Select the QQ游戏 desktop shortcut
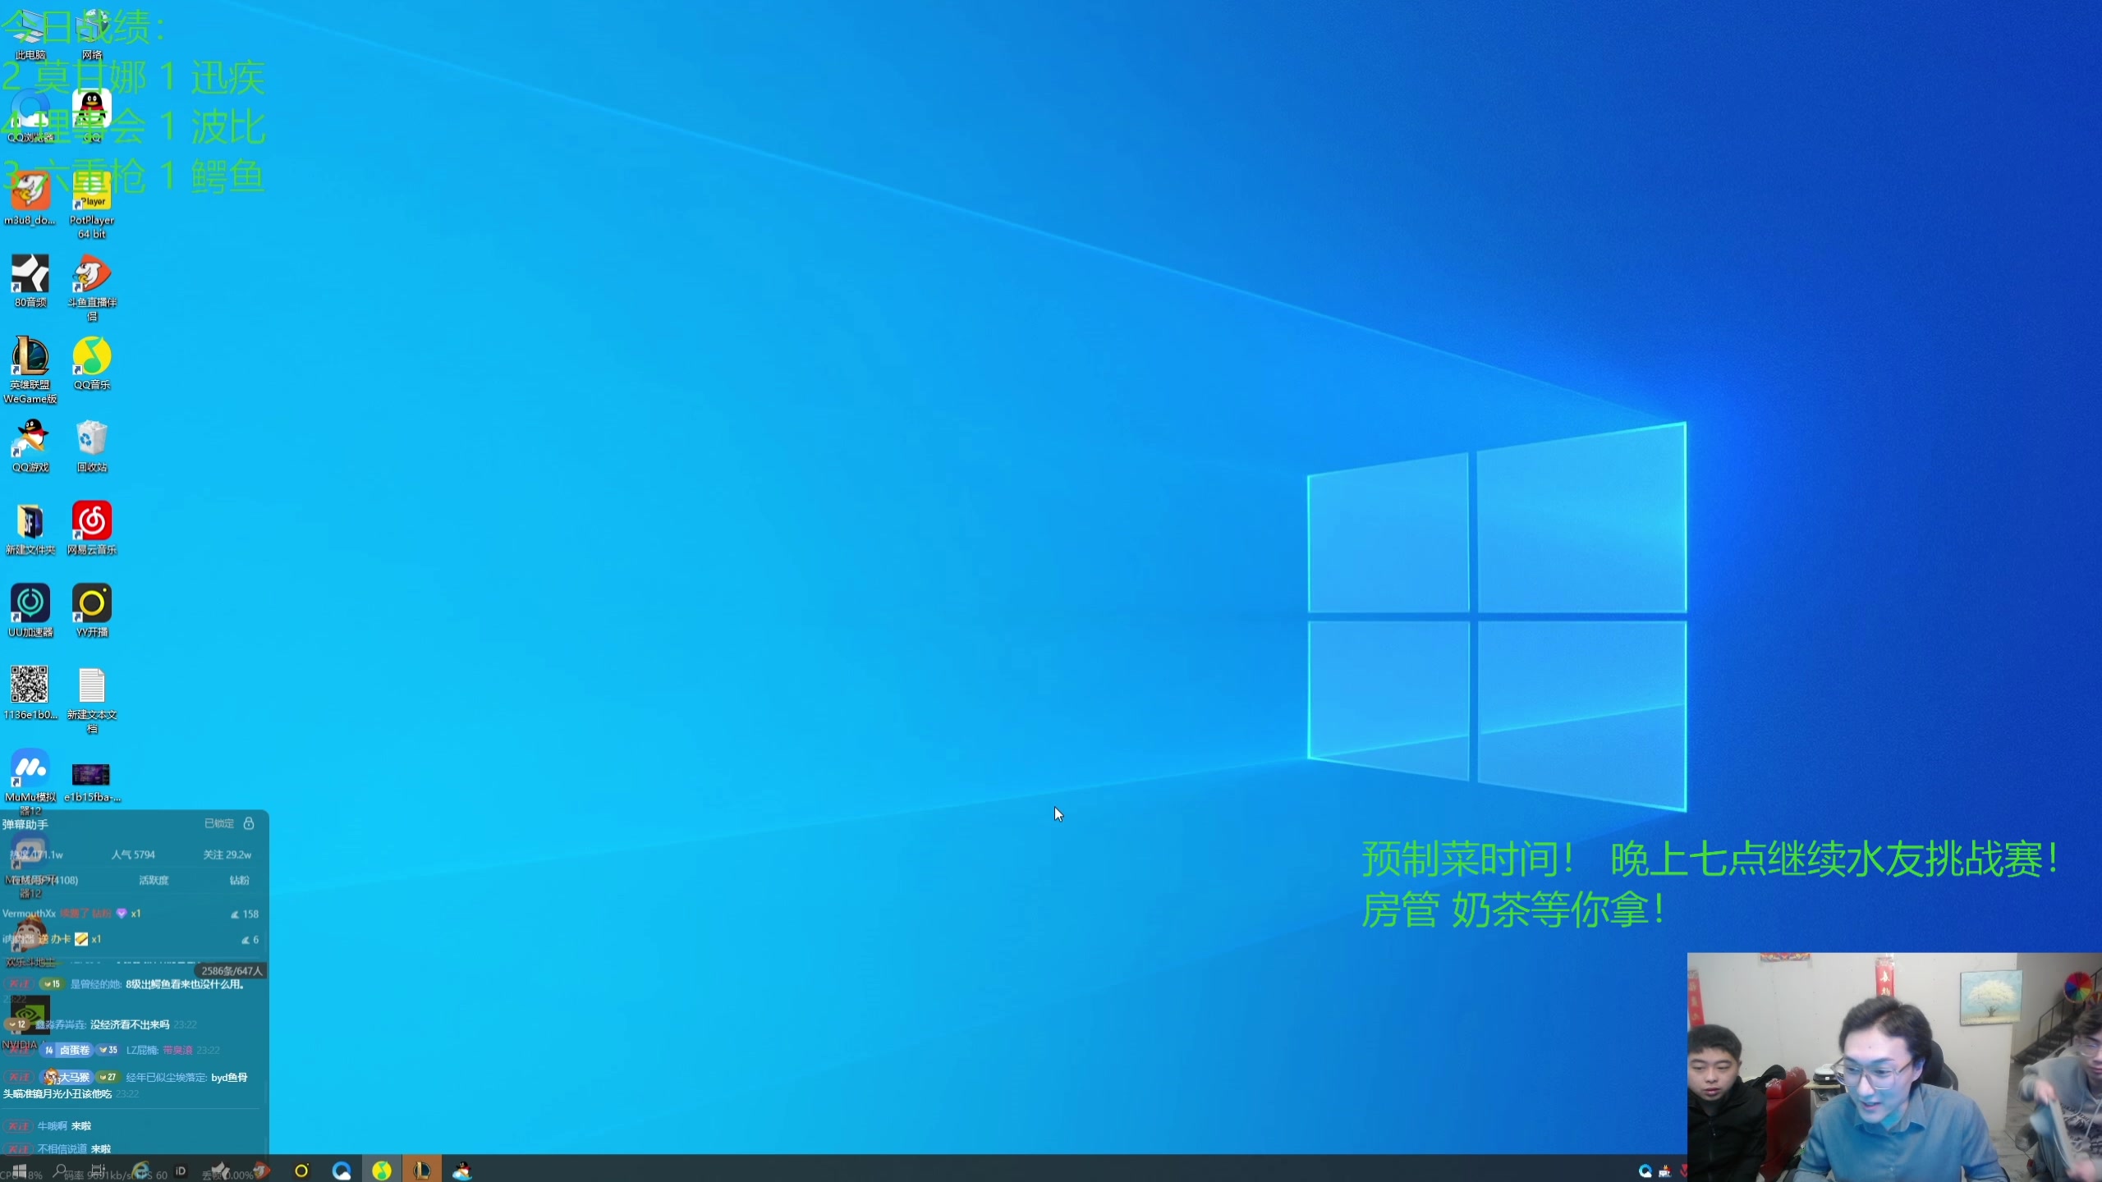The width and height of the screenshot is (2102, 1182). point(30,446)
